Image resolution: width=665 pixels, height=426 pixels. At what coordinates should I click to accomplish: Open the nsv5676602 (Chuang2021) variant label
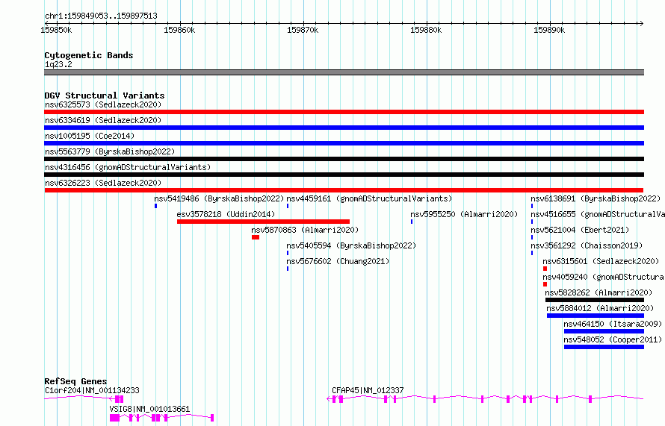pyautogui.click(x=338, y=261)
